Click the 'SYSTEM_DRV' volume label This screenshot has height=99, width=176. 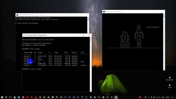[42, 65]
